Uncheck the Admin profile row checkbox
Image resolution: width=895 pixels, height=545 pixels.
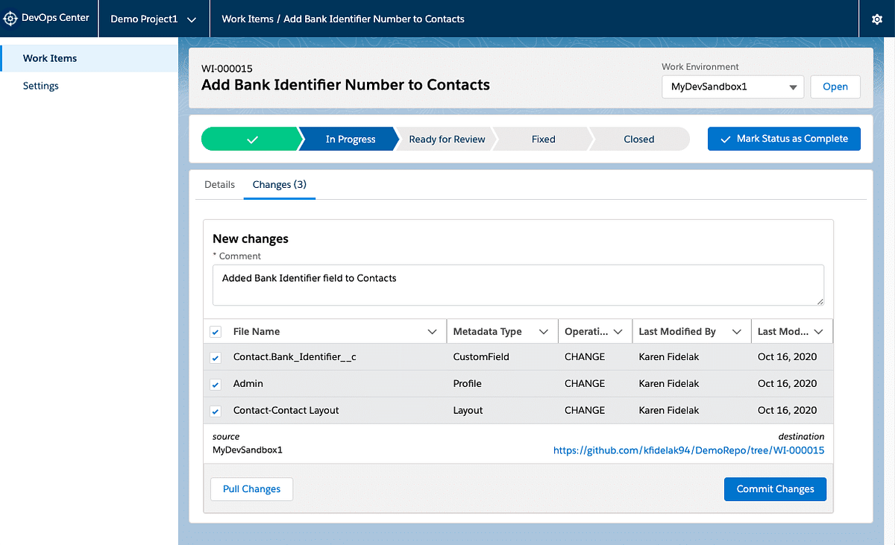215,384
